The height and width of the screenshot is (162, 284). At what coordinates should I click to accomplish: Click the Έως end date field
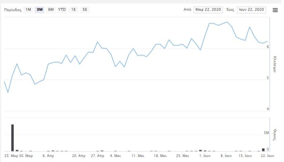(x=251, y=10)
